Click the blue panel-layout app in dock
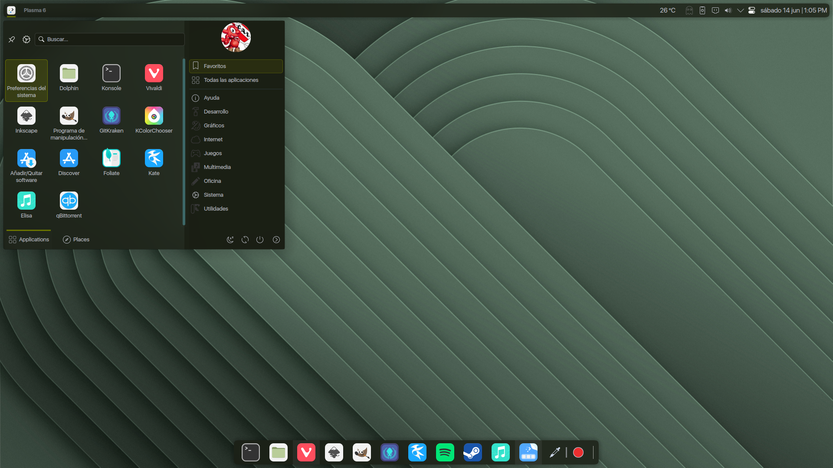 (x=528, y=452)
